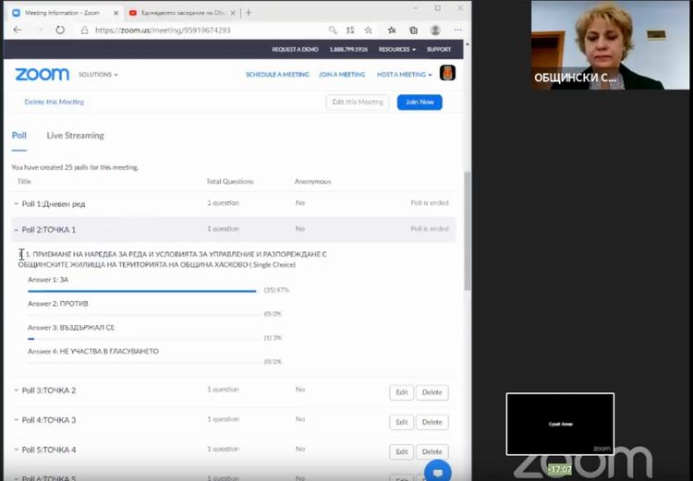Expand Poll 1:Дневен ред row
Viewport: 693px width, 481px height.
pyautogui.click(x=16, y=204)
